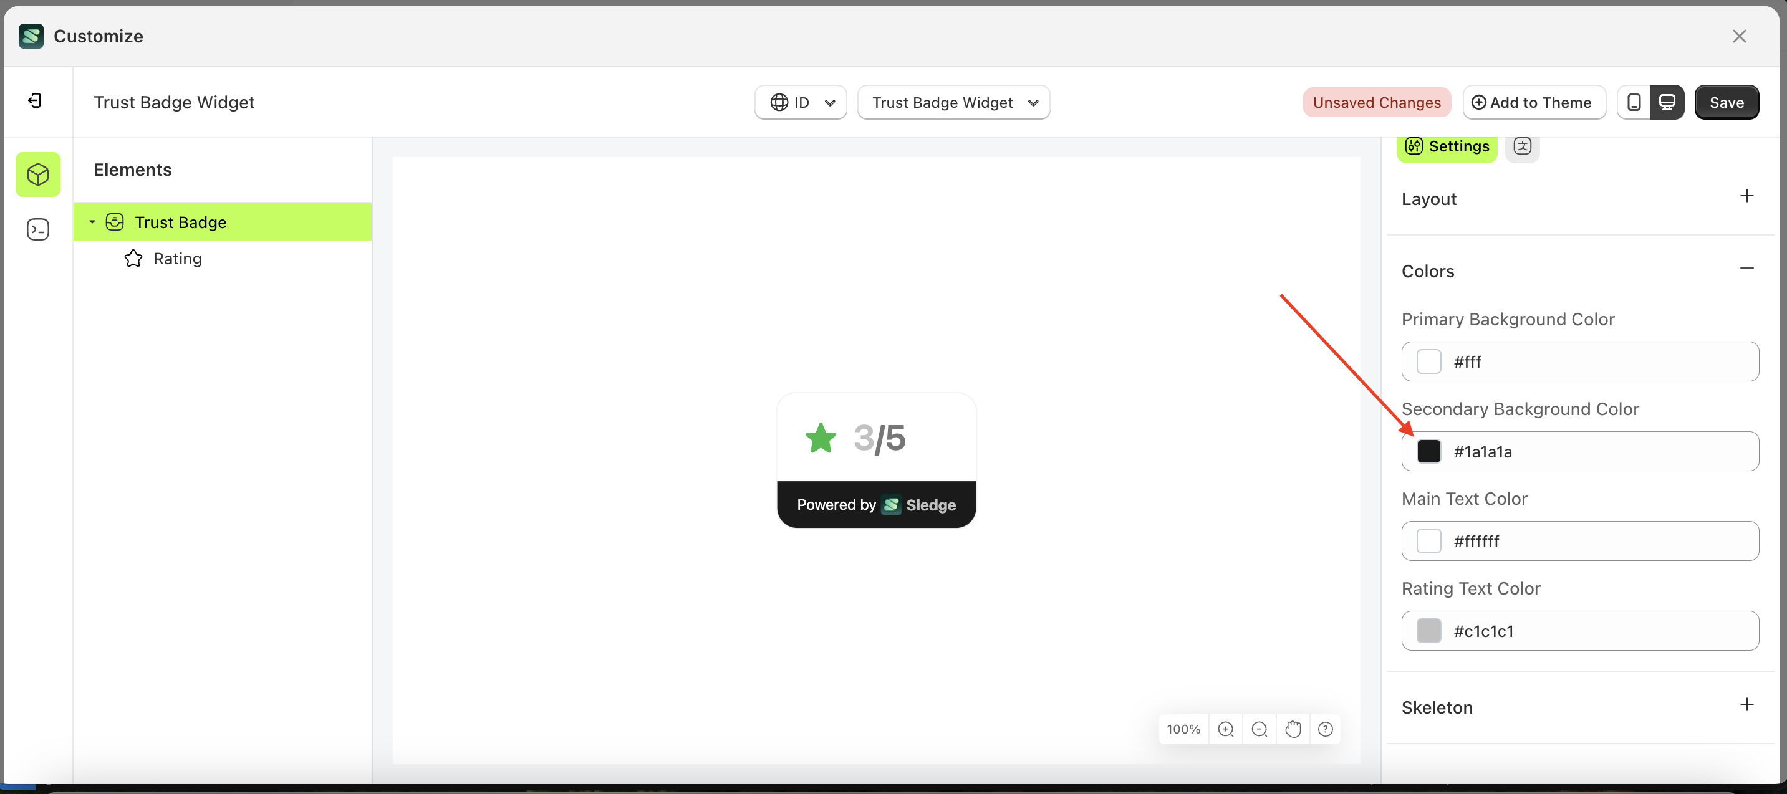Screen dimensions: 1787x794
Task: Click the code icon next to Settings
Action: pos(1523,147)
